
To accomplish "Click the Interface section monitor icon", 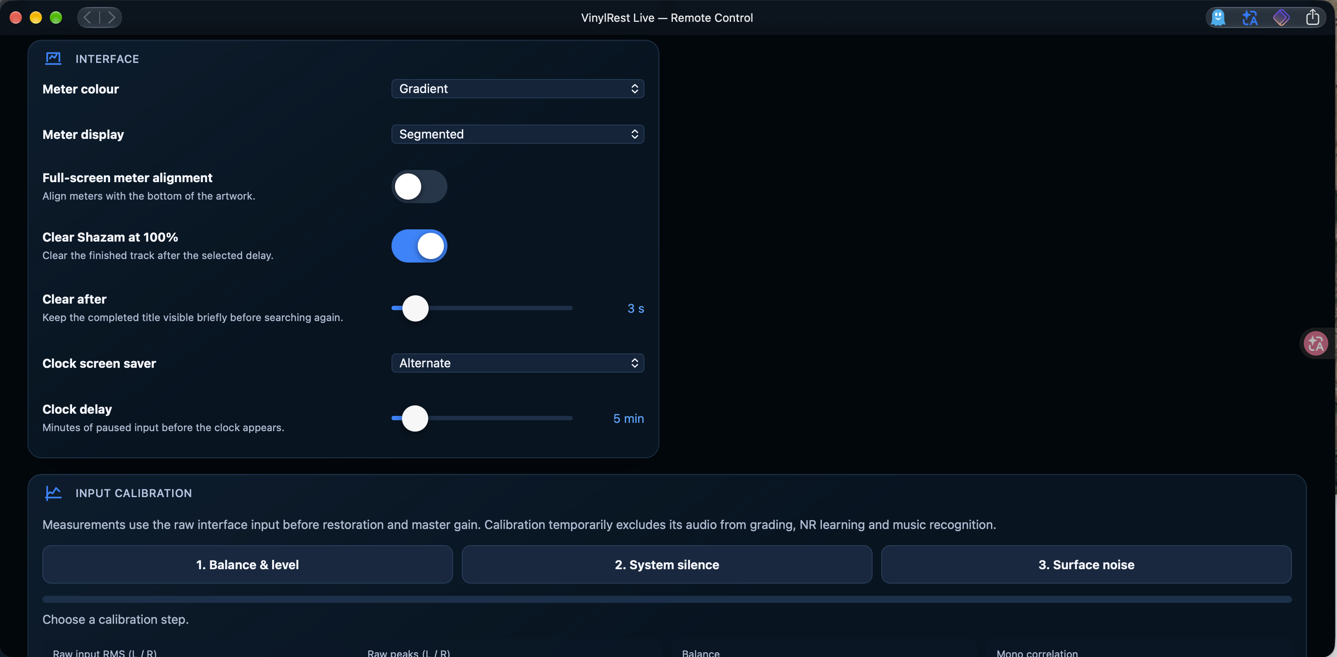I will pyautogui.click(x=53, y=59).
